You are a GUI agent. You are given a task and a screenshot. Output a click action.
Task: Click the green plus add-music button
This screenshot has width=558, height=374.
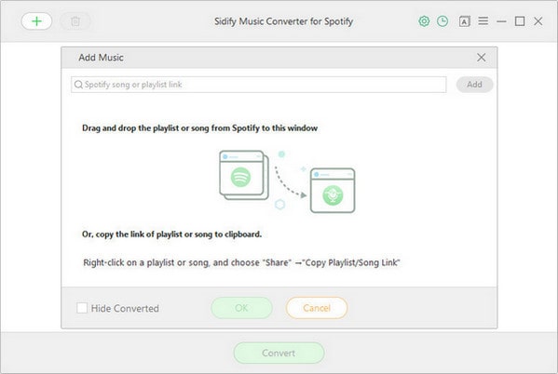click(36, 21)
